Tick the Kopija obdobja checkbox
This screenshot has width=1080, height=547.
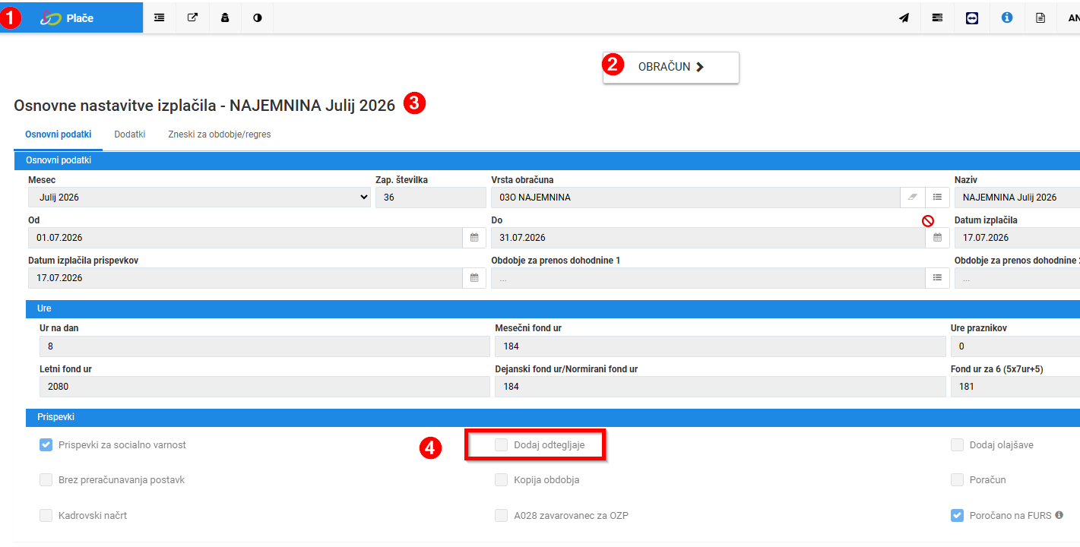tap(501, 479)
